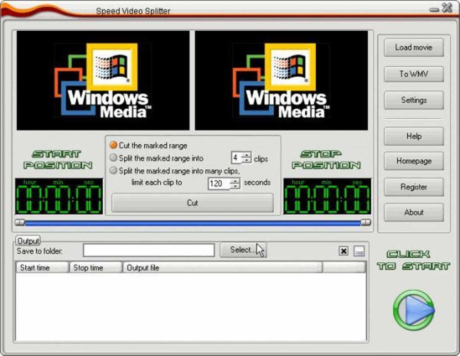Decrease the number of clips spinner
This screenshot has height=356, width=460.
click(246, 160)
